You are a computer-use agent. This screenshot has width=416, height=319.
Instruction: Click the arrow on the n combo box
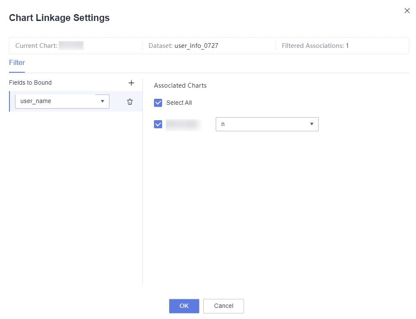[x=312, y=124]
